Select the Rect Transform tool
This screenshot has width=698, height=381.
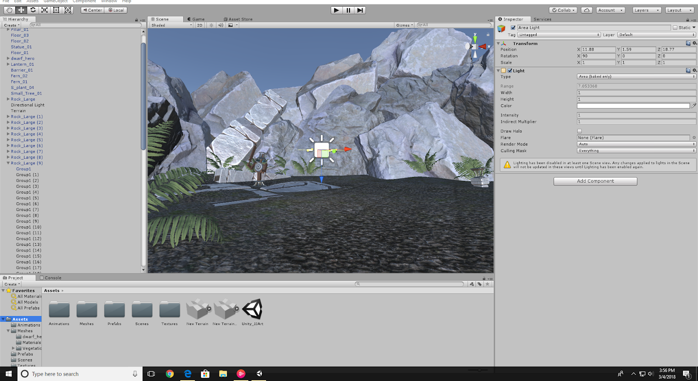point(56,10)
